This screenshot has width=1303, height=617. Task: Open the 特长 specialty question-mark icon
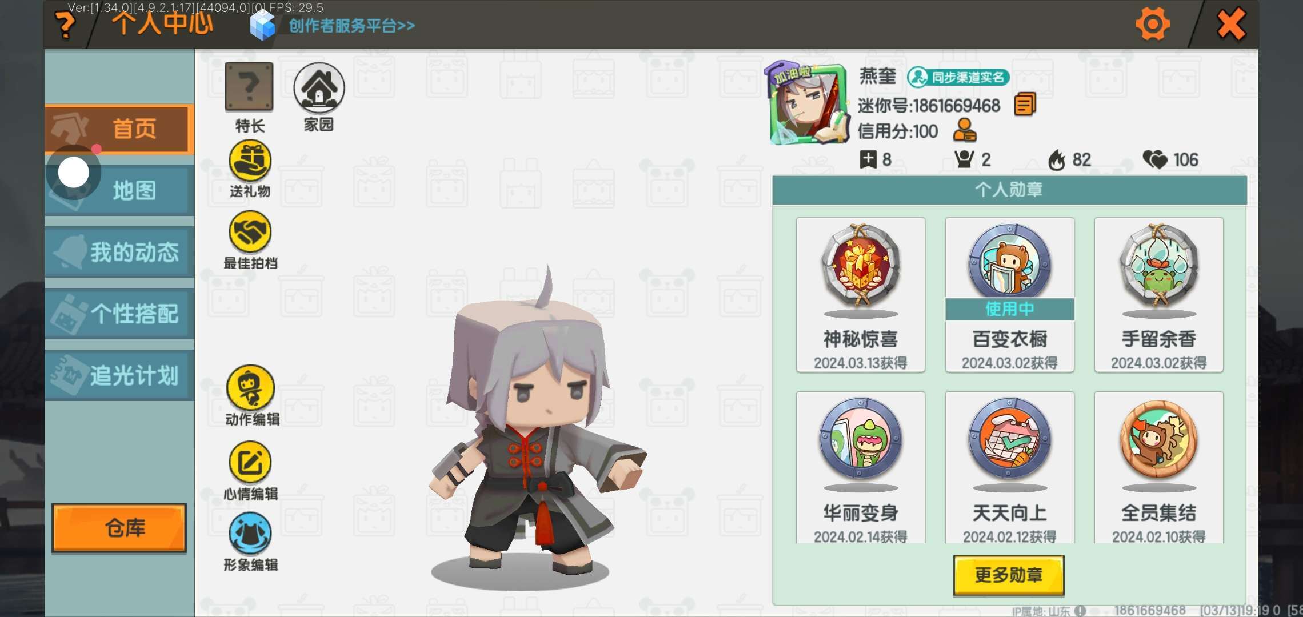(x=249, y=87)
